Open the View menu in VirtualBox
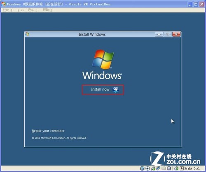The height and width of the screenshot is (172, 206). (21, 10)
